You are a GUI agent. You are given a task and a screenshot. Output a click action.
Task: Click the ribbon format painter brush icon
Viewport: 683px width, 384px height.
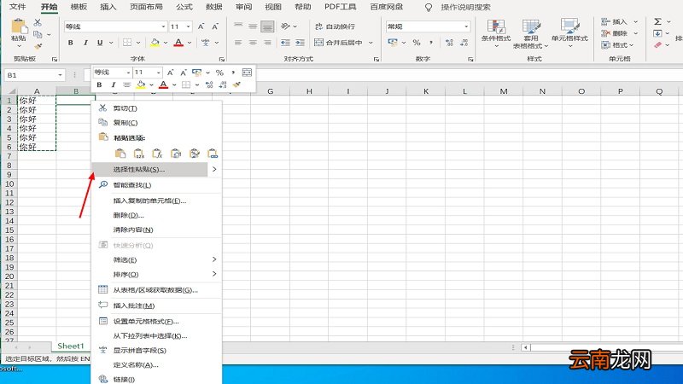coord(38,46)
